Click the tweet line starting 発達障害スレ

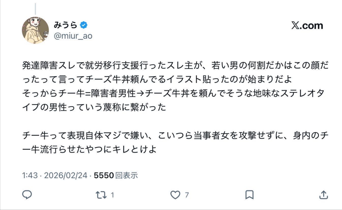175,66
